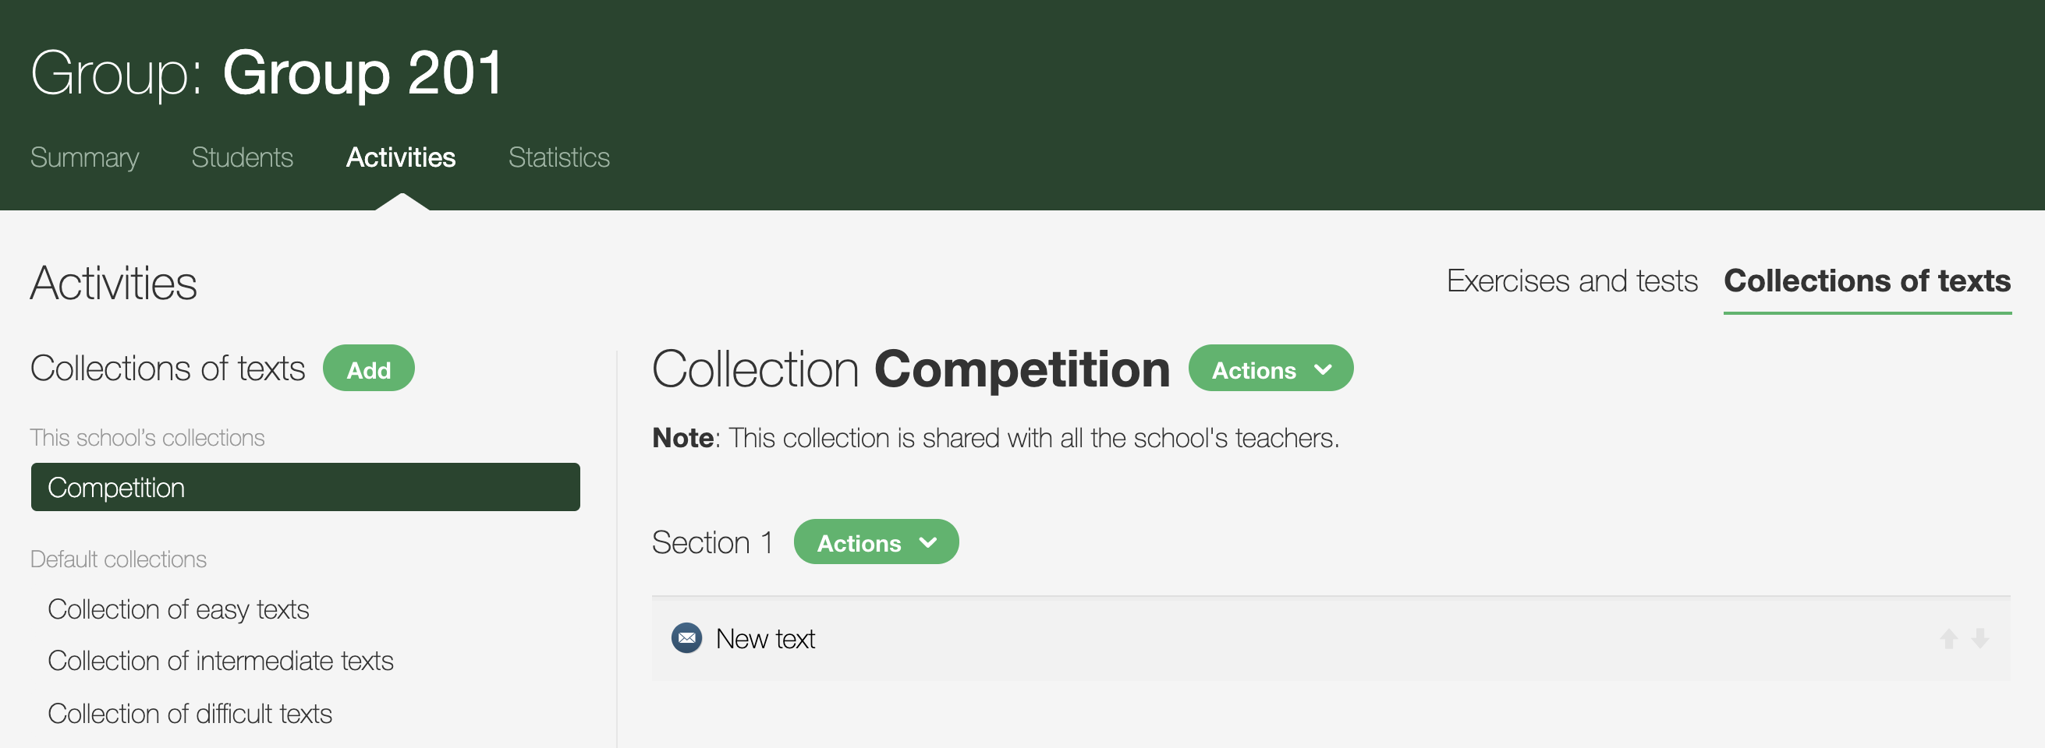This screenshot has width=2045, height=748.
Task: Switch to Exercises and tests view
Action: click(x=1572, y=280)
